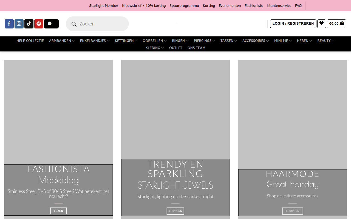The image size is (351, 219).
Task: Expand the KLEDING menu
Action: (155, 48)
